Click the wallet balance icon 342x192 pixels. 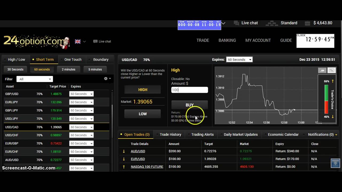(x=307, y=23)
